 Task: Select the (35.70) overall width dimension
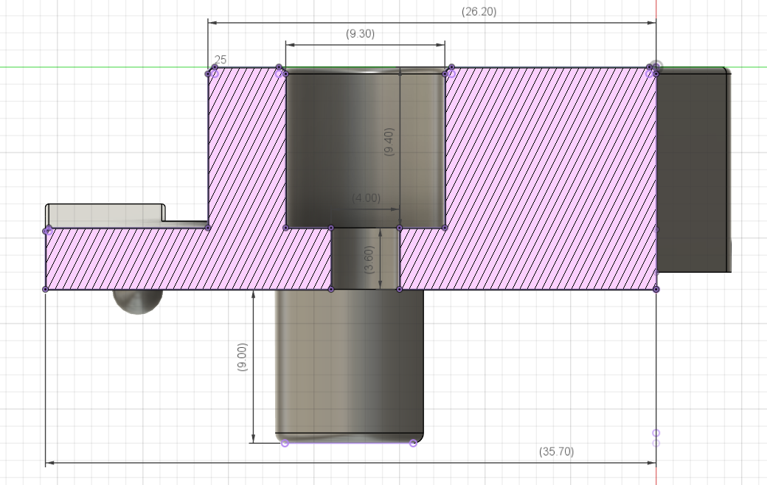pos(556,451)
